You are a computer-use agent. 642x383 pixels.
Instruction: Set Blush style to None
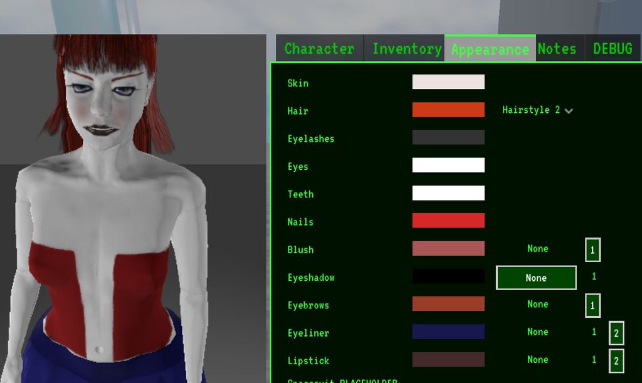click(537, 249)
